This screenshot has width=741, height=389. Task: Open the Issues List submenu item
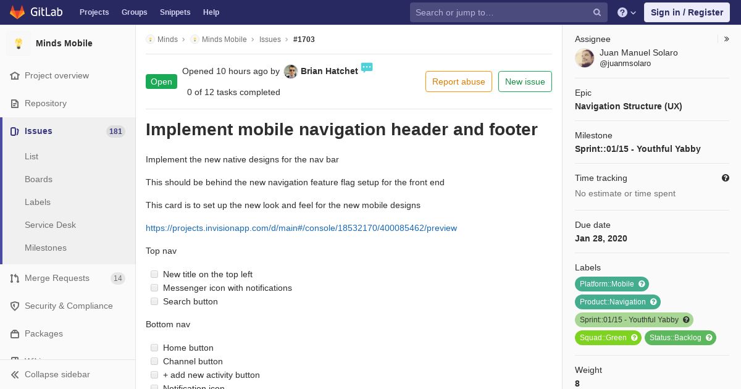click(x=31, y=157)
